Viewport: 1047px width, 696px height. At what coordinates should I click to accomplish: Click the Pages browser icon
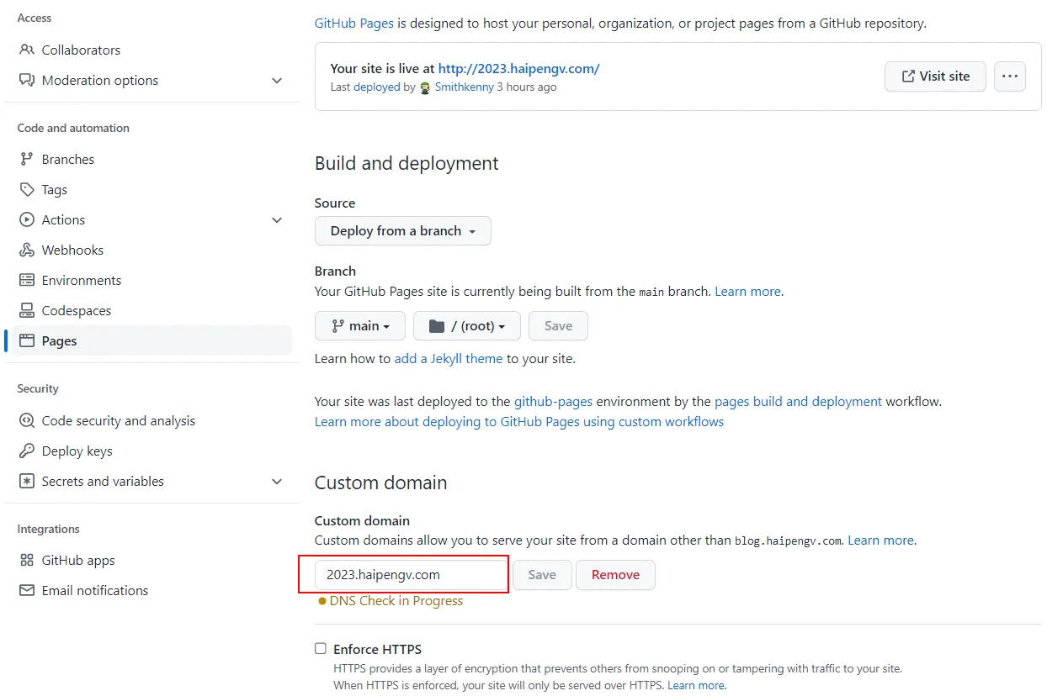(x=27, y=340)
